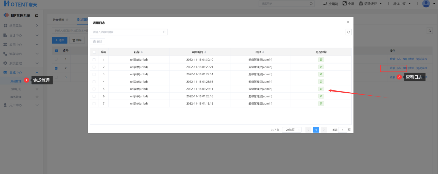Click 测试连接 link in background row 2

point(422,68)
